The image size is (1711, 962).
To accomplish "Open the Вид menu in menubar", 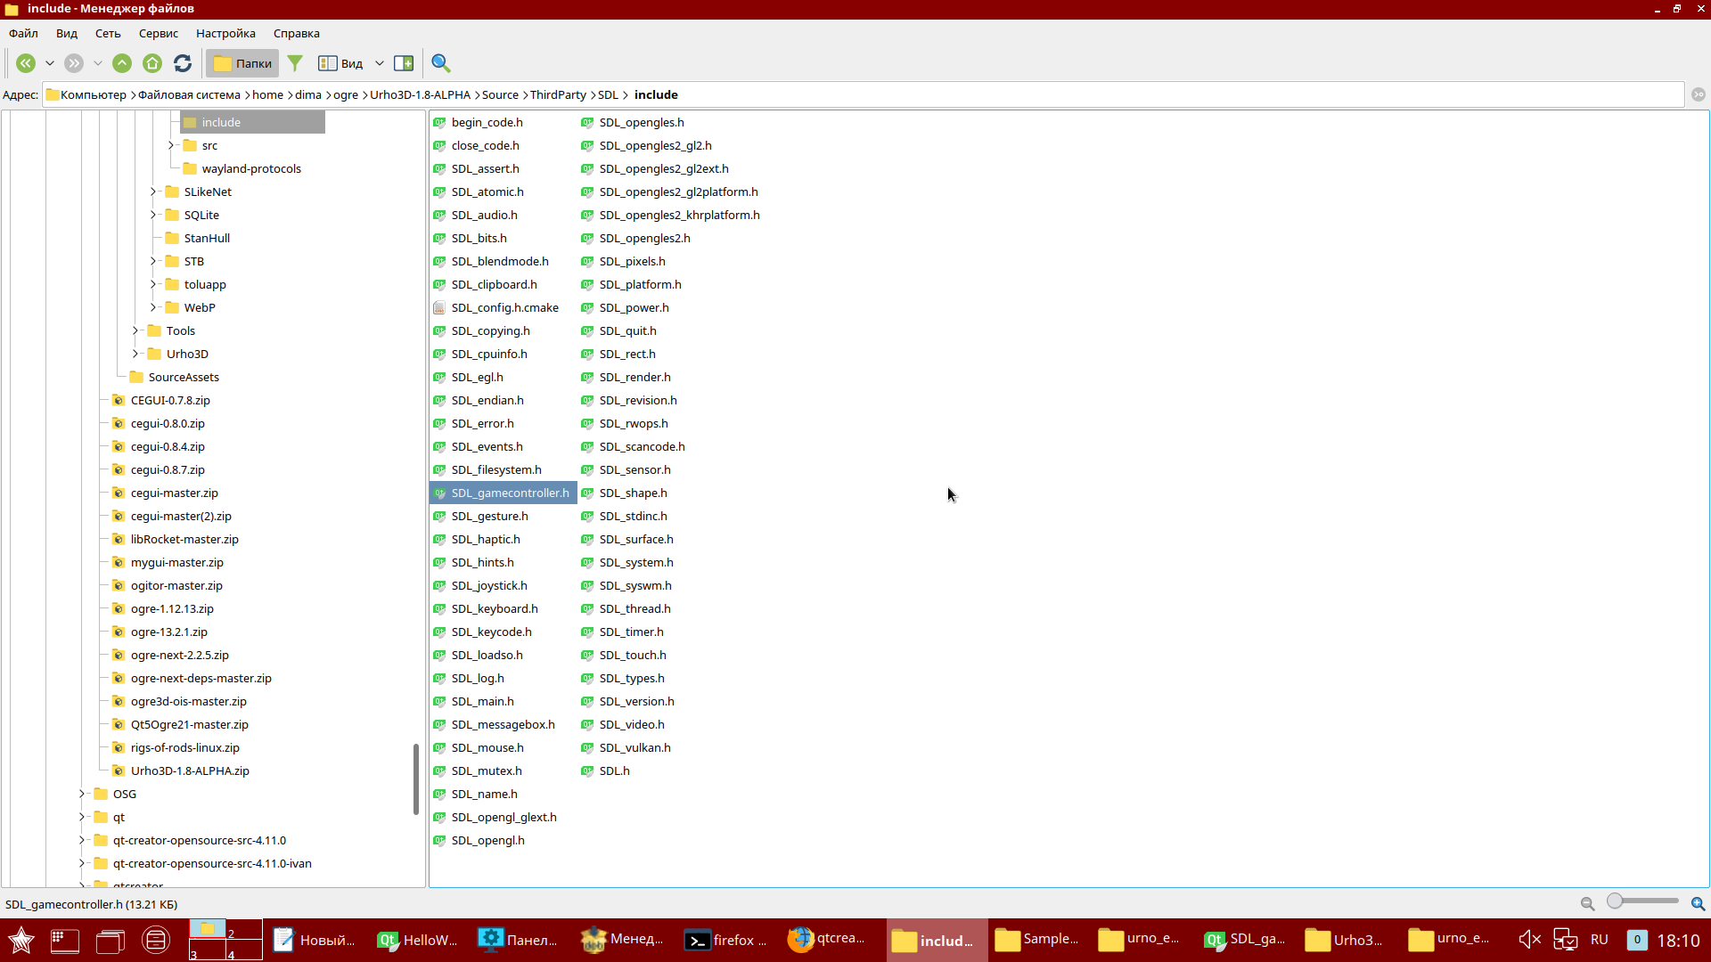I will [x=66, y=33].
